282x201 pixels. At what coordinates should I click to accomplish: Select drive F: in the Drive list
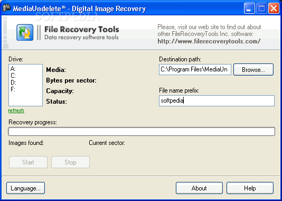[x=13, y=89]
